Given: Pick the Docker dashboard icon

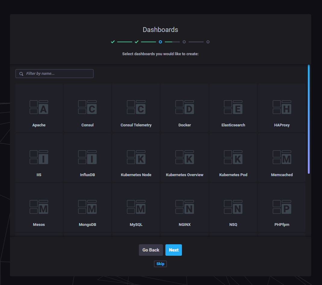Looking at the screenshot, I should pyautogui.click(x=185, y=107).
